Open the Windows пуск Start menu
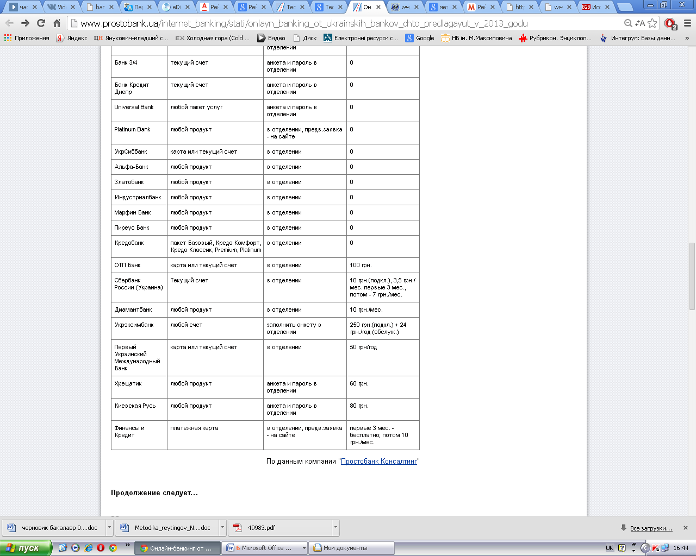This screenshot has width=696, height=556. (x=26, y=548)
